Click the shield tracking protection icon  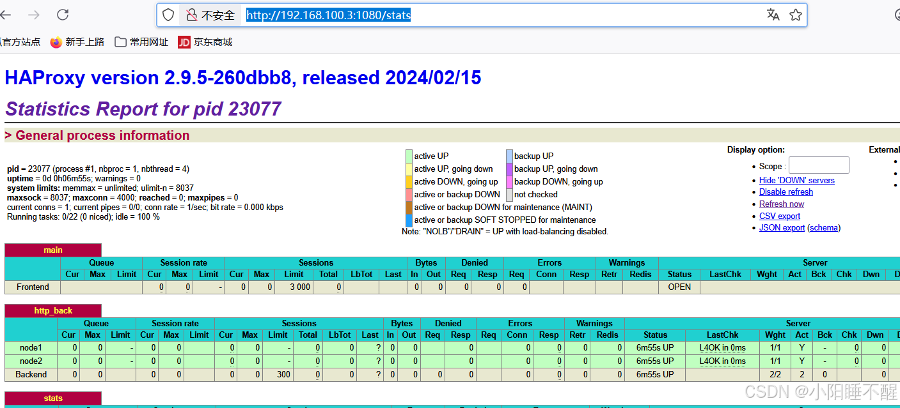168,15
